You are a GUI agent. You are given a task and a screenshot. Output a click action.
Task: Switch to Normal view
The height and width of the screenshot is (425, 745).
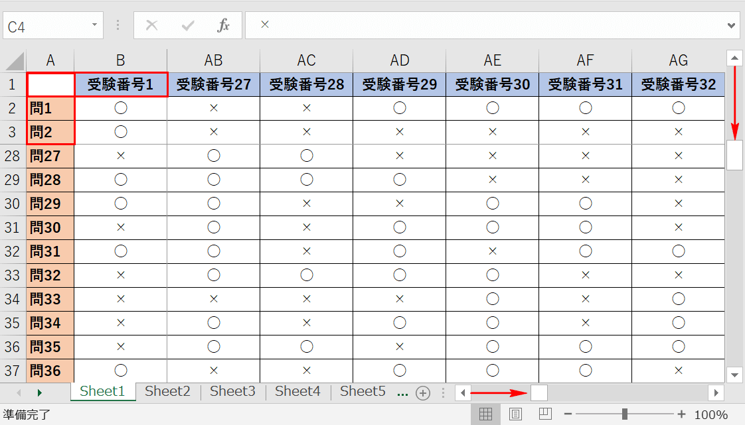click(485, 414)
